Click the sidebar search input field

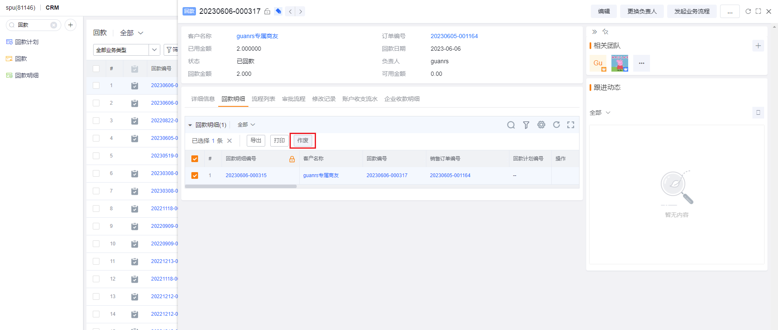click(34, 25)
